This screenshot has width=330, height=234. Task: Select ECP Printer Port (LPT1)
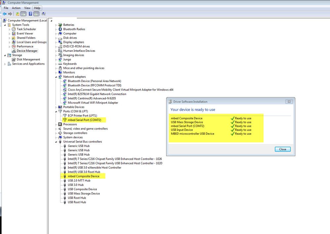(x=82, y=116)
